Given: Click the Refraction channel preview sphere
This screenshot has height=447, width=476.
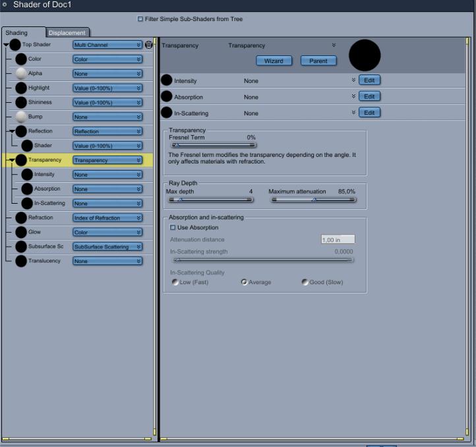Looking at the screenshot, I should [x=21, y=218].
